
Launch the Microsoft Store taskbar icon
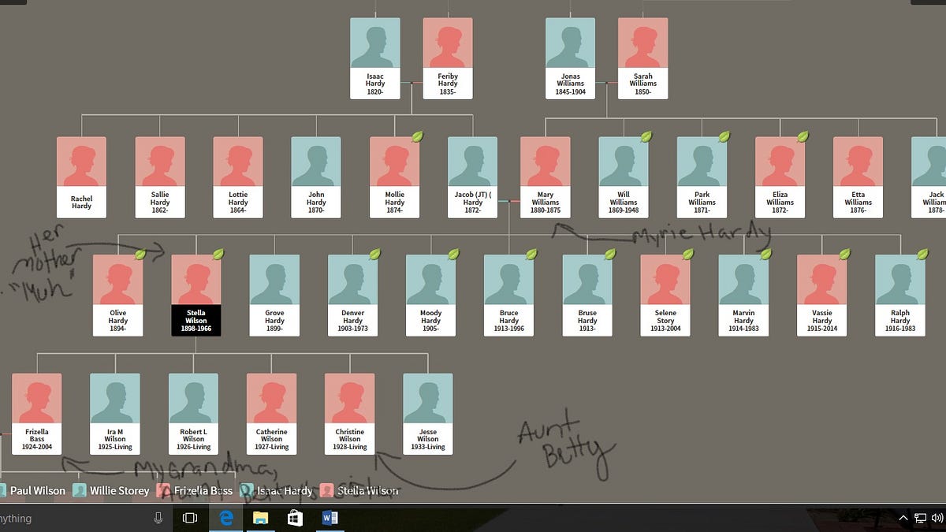[x=295, y=518]
